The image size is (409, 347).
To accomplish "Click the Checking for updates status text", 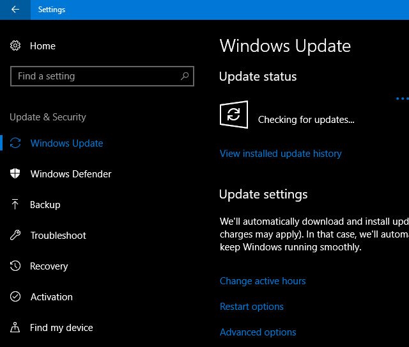I will 306,120.
